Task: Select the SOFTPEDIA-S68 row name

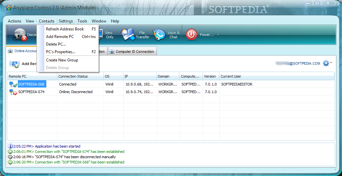Action: (x=32, y=84)
